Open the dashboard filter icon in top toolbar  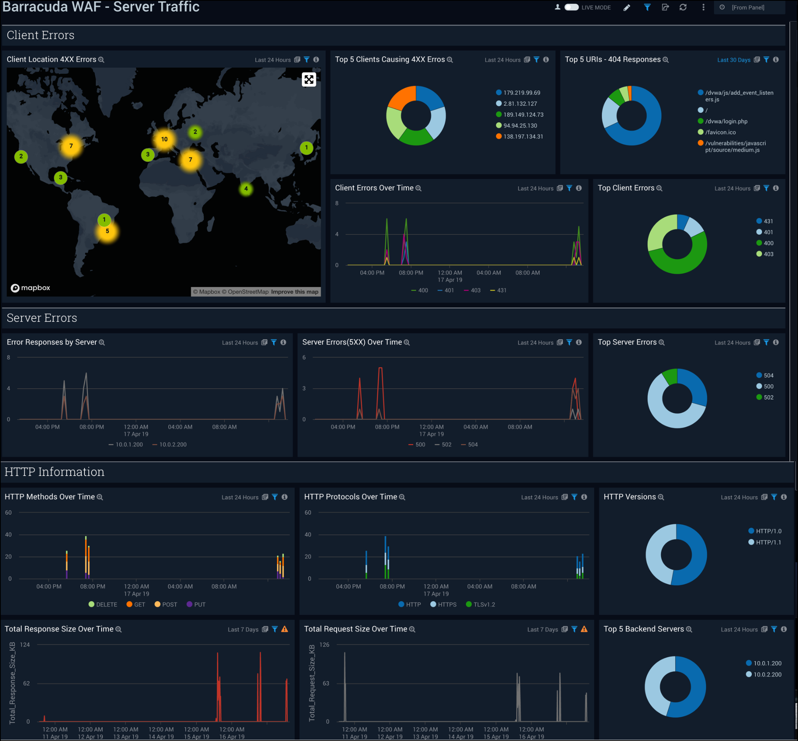pyautogui.click(x=647, y=7)
